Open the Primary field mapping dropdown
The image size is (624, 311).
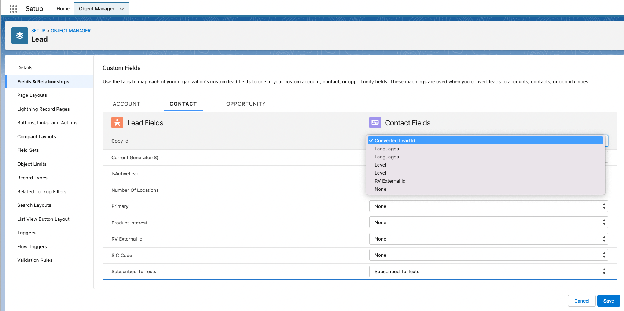pyautogui.click(x=488, y=206)
